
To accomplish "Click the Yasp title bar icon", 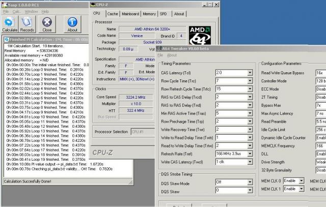I will coord(4,5).
